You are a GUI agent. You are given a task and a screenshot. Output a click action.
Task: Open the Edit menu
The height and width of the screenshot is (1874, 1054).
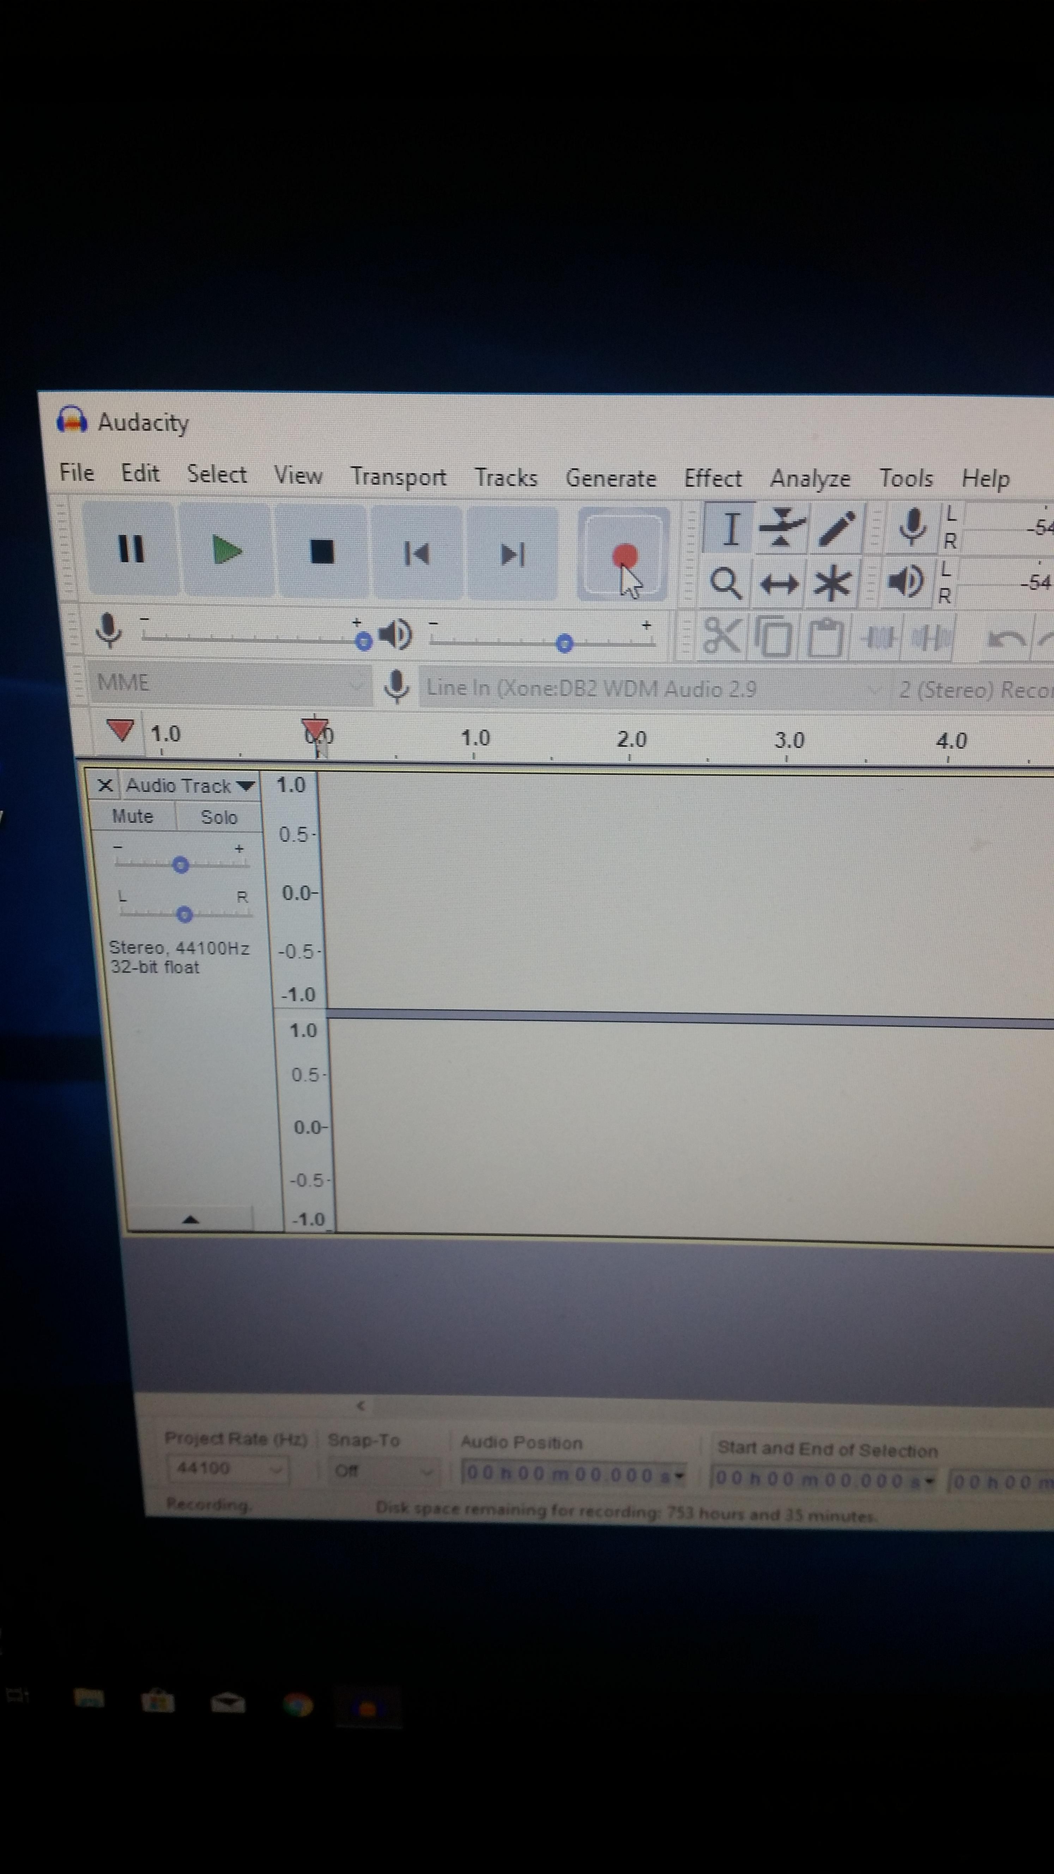click(140, 473)
